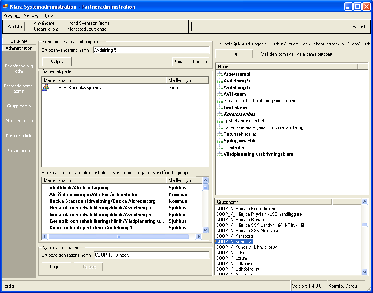Click the Ta bort button
The height and width of the screenshot is (293, 373).
[x=89, y=267]
